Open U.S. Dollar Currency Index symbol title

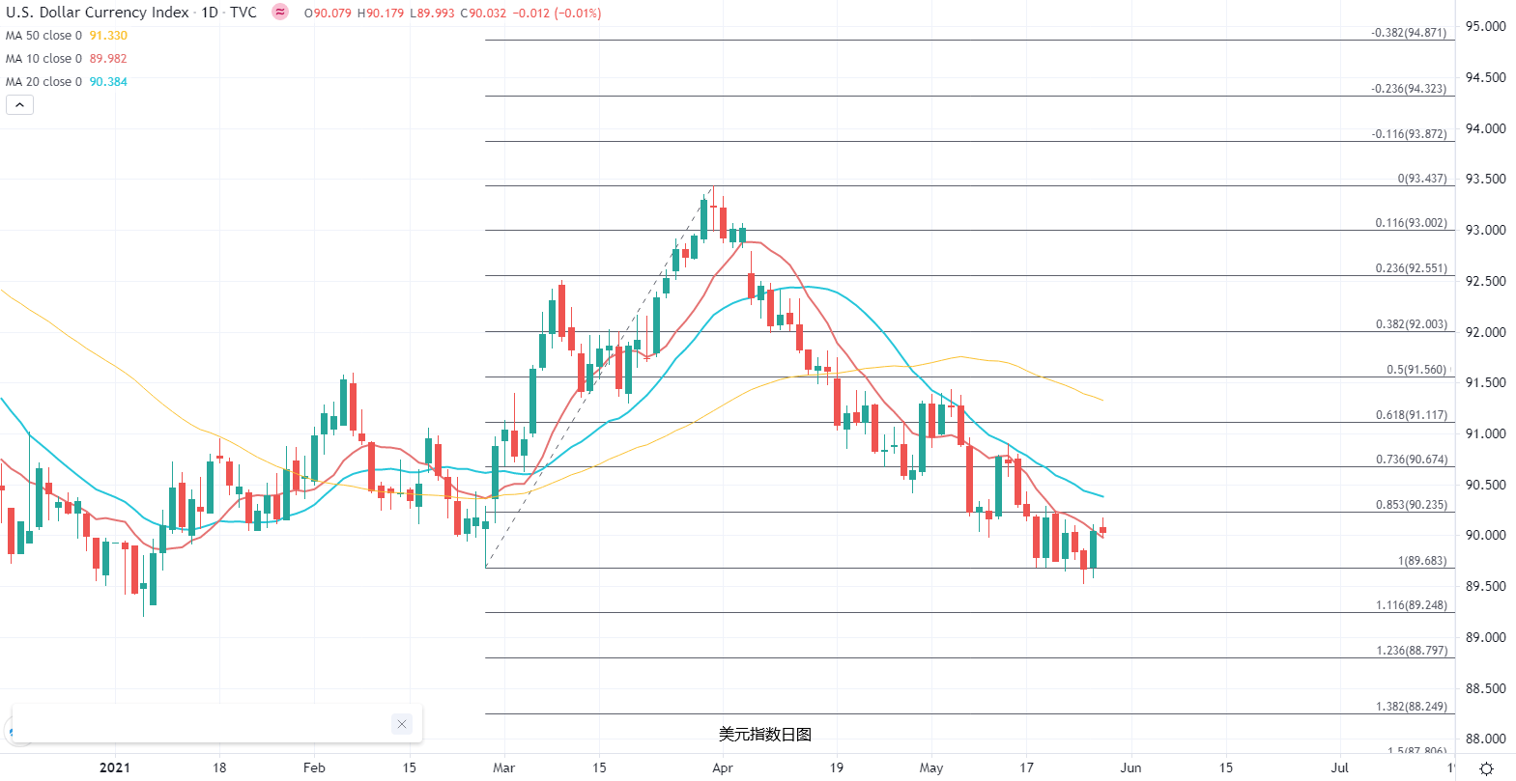click(x=98, y=13)
